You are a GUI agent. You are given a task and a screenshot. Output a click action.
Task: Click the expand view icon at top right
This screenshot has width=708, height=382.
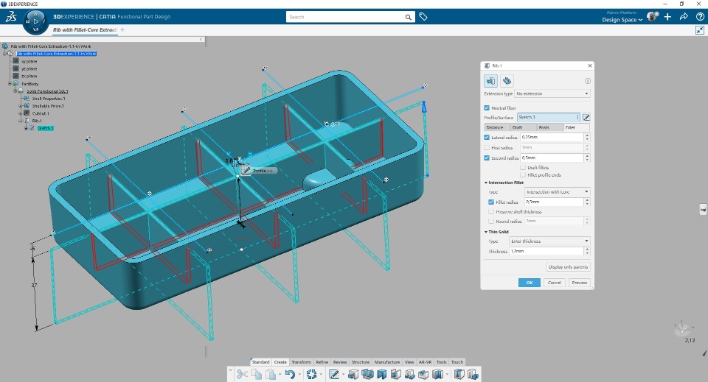pyautogui.click(x=699, y=30)
